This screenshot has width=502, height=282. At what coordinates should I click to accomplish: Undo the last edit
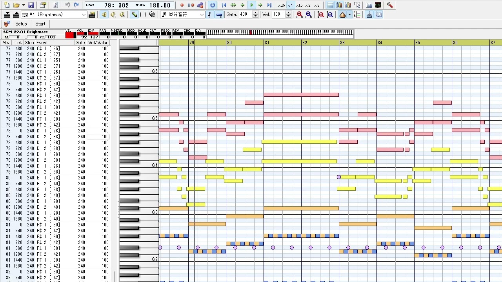pos(68,5)
